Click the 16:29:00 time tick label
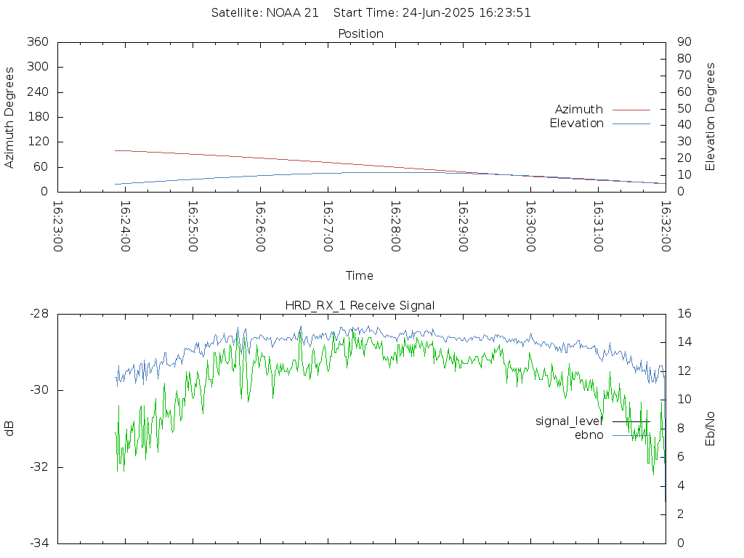 pos(463,227)
